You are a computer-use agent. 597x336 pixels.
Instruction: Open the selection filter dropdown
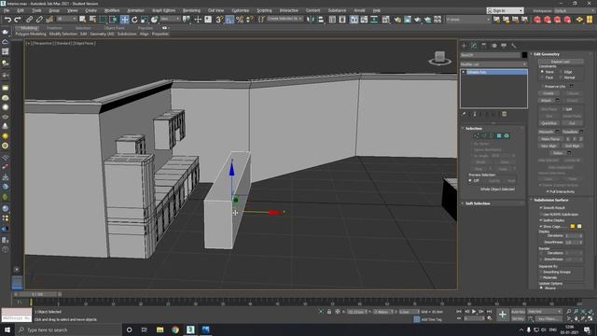click(66, 19)
